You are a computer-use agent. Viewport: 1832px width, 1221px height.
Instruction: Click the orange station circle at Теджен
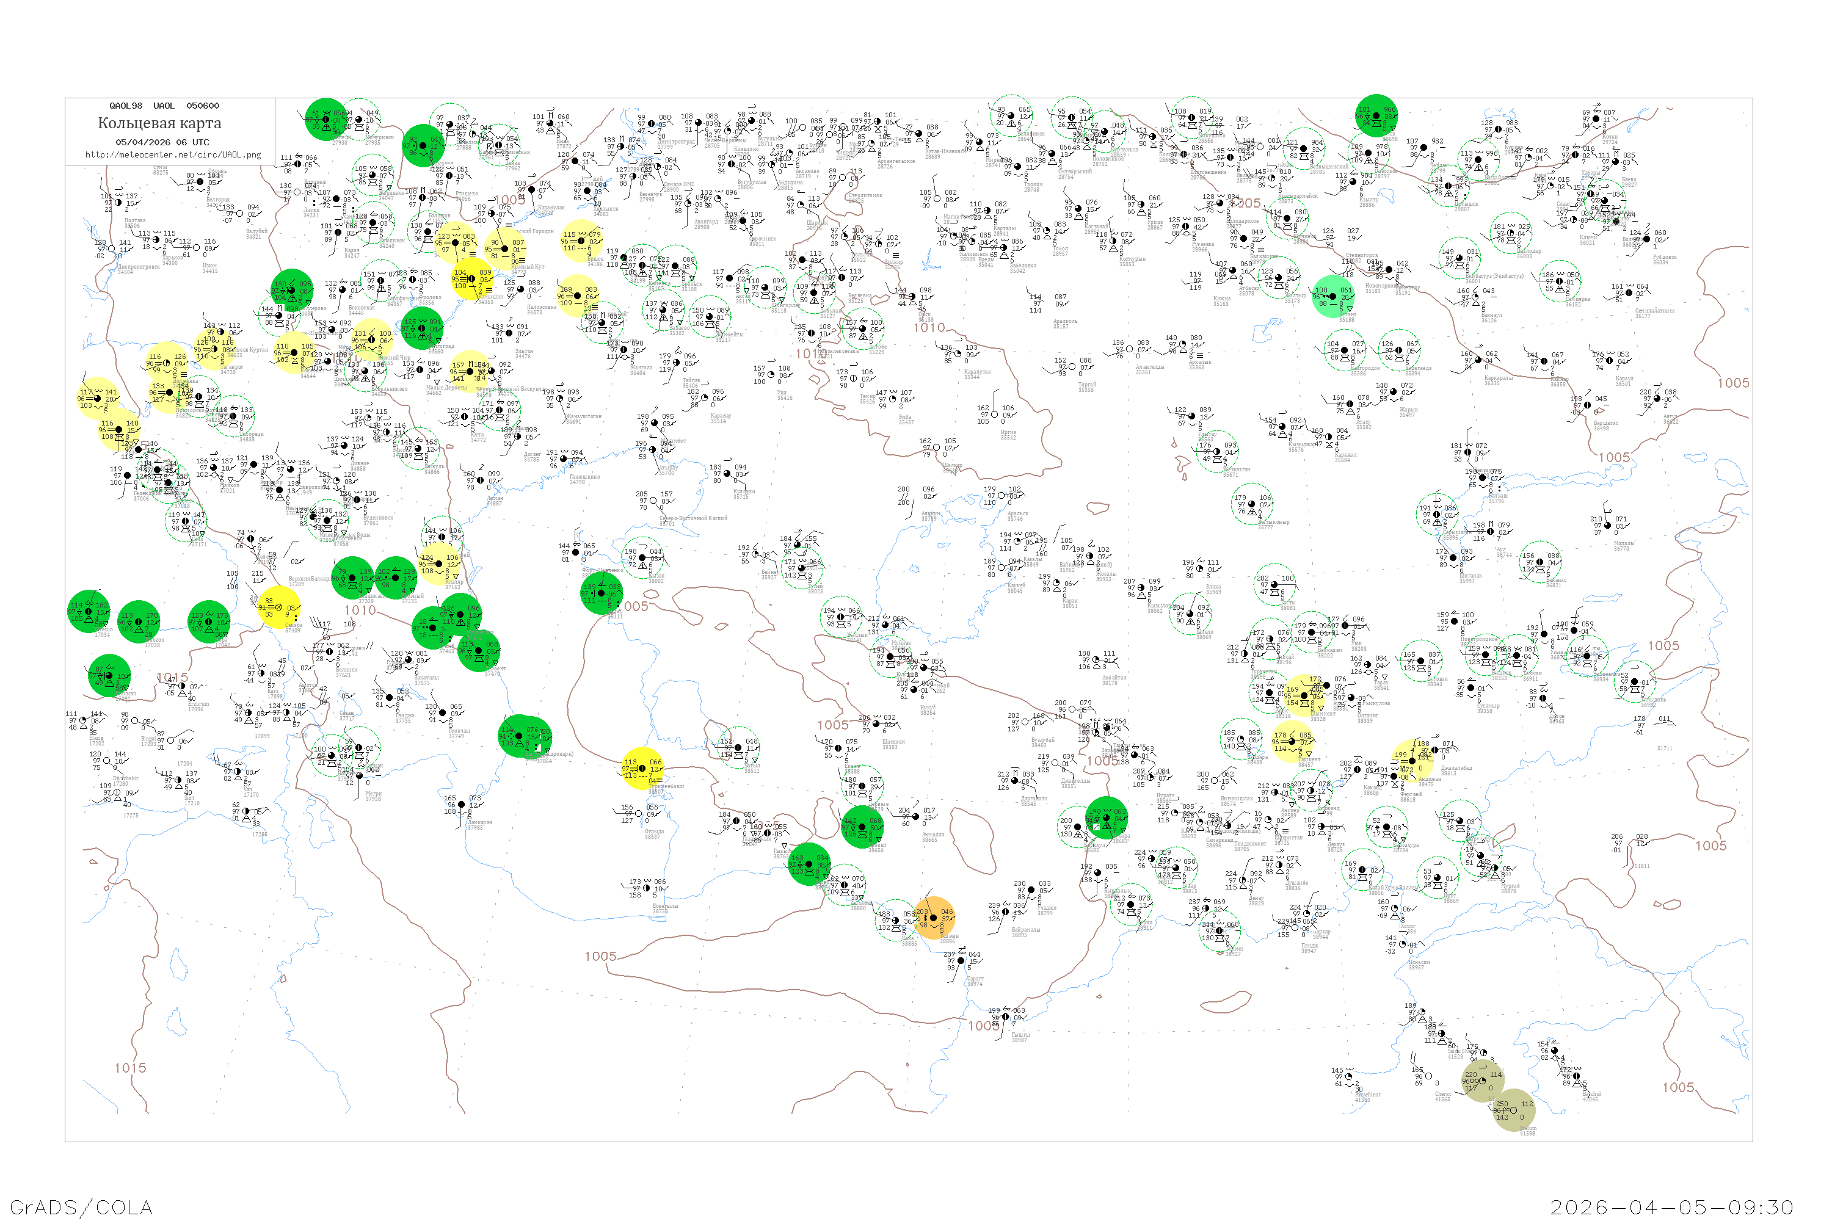click(933, 918)
